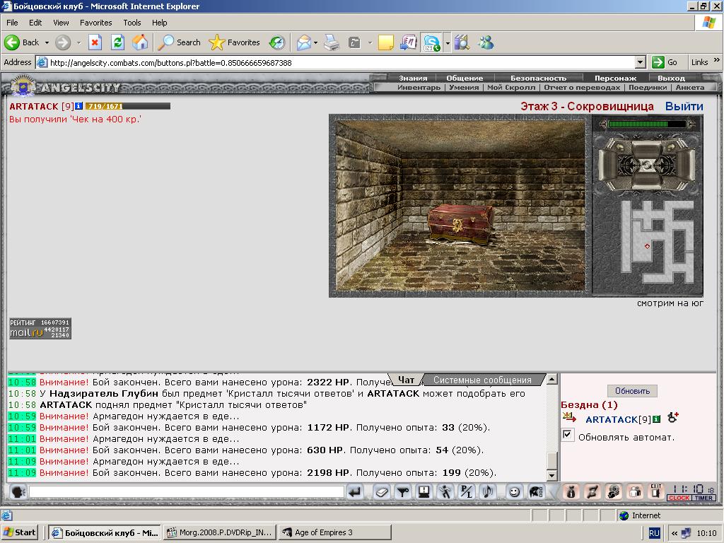Image resolution: width=724 pixels, height=543 pixels.
Task: Switch to 'Системные сообщения' tab
Action: click(x=482, y=380)
